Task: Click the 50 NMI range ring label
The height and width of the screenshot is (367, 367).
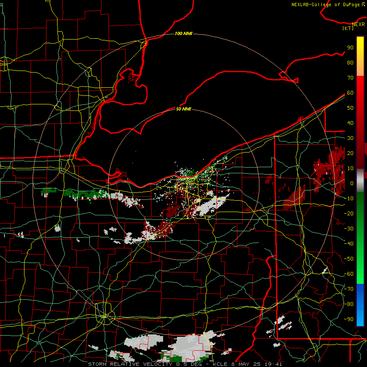Action: [183, 109]
